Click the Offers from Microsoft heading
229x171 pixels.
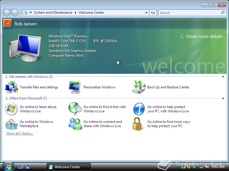pos(26,98)
